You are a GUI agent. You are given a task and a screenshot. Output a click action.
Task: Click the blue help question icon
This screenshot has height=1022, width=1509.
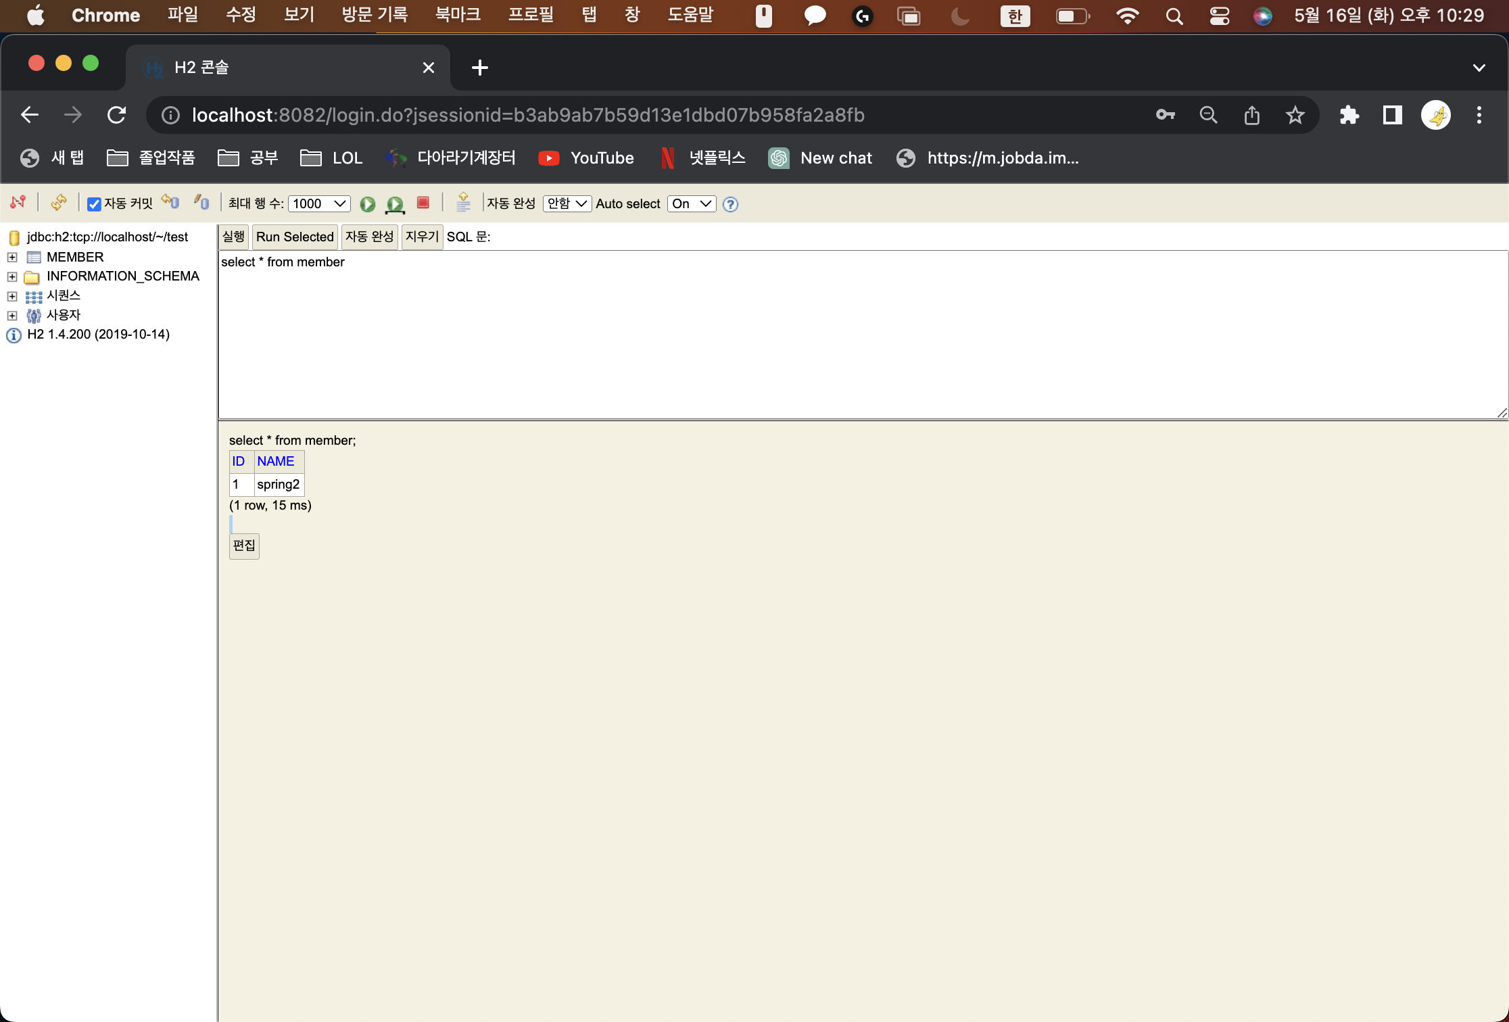coord(730,204)
